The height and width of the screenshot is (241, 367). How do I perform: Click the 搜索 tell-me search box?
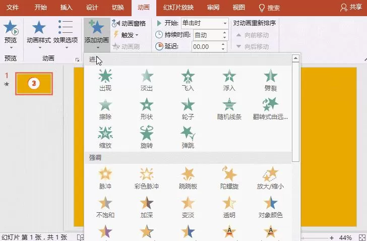(270, 8)
